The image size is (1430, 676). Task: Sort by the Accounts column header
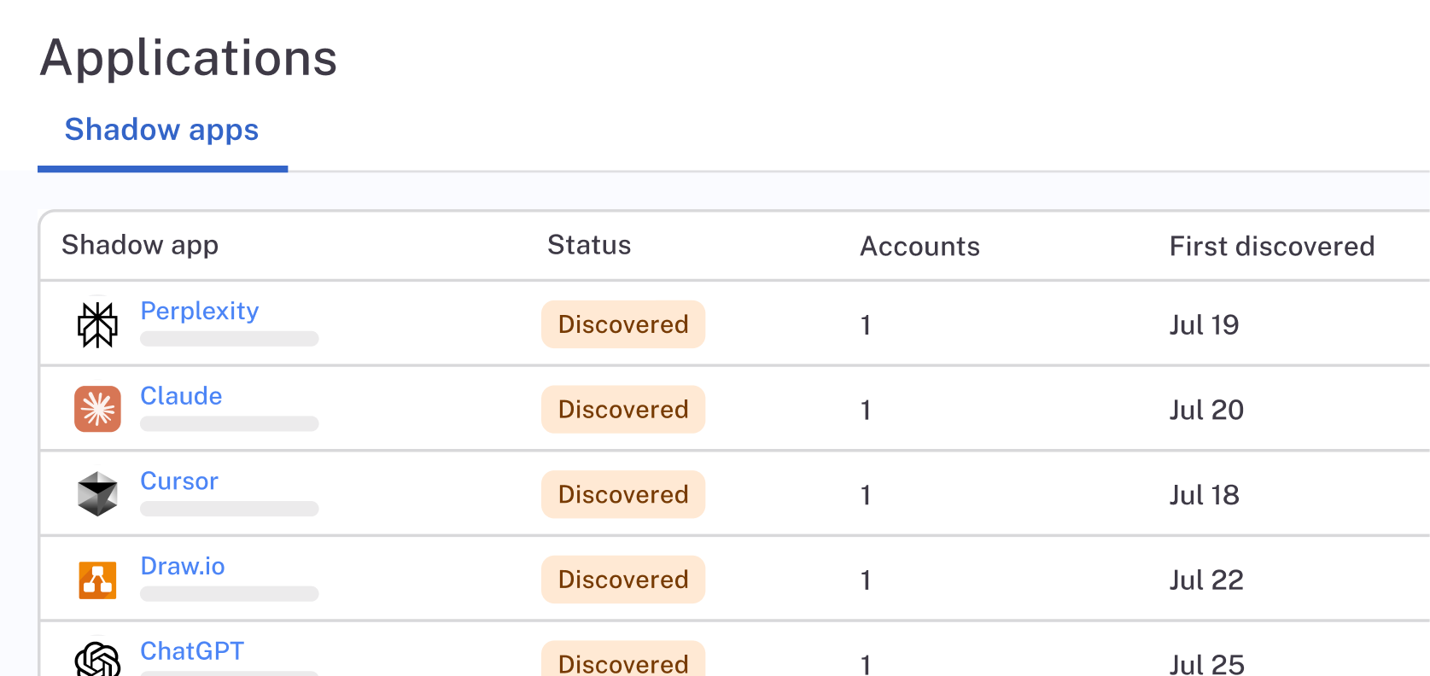click(919, 247)
